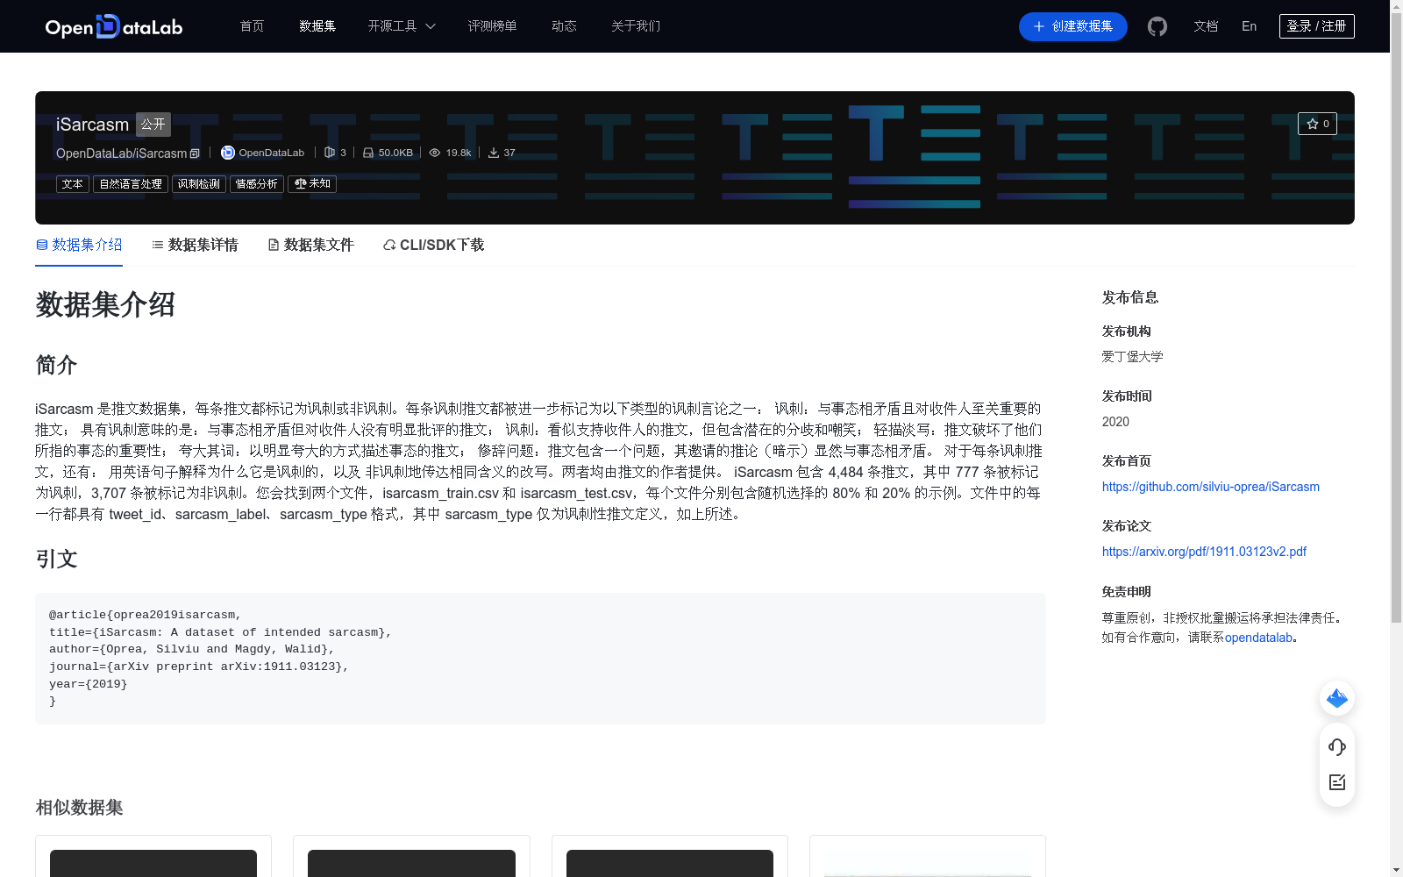
Task: Switch to 数据集文件 tab
Action: [310, 245]
